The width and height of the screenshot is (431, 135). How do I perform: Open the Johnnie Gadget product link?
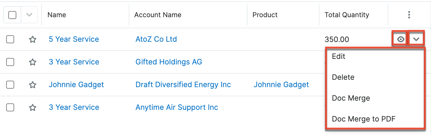point(281,85)
